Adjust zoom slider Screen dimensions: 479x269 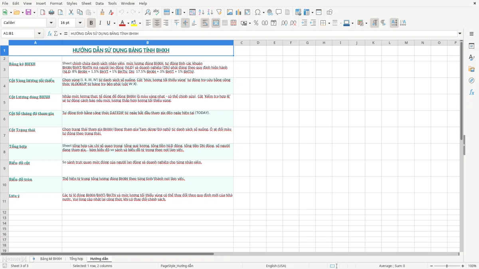click(447, 266)
